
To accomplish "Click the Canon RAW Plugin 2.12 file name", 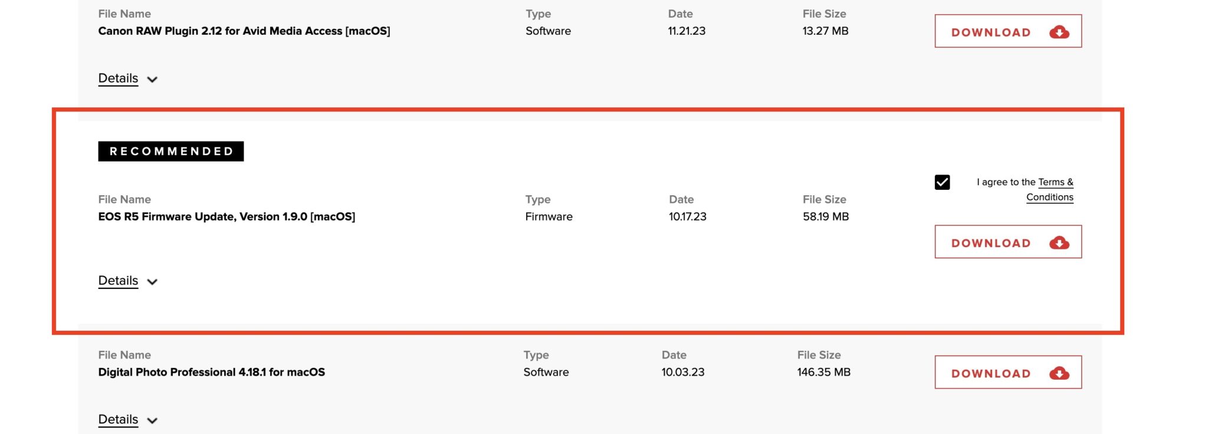I will [x=244, y=31].
